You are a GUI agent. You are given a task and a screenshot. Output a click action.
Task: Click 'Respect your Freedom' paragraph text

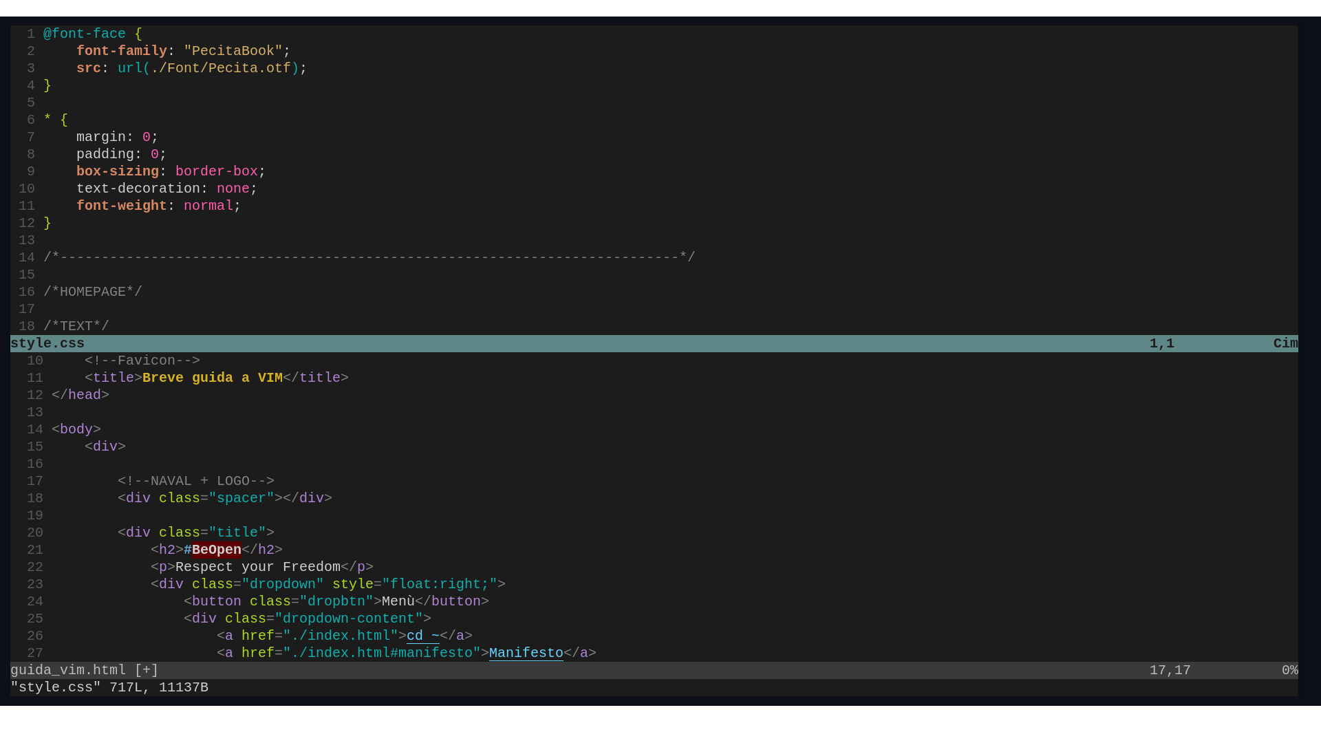coord(257,567)
